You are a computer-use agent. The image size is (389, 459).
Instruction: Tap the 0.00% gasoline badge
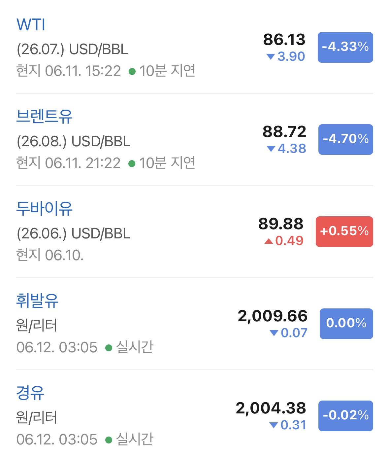(346, 324)
